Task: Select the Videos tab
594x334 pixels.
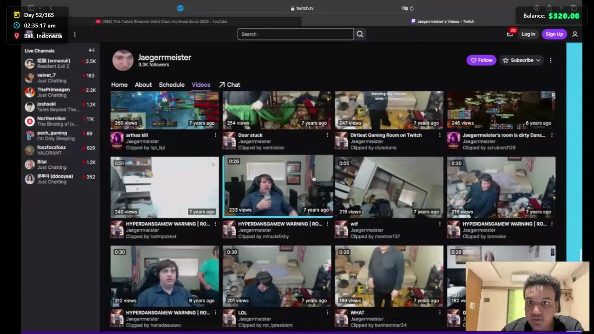Action: tap(201, 84)
